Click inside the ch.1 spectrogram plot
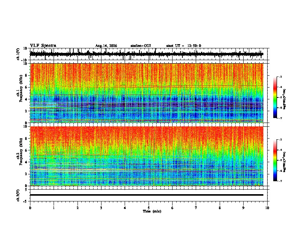This screenshot has height=233, width=301. tap(147, 93)
